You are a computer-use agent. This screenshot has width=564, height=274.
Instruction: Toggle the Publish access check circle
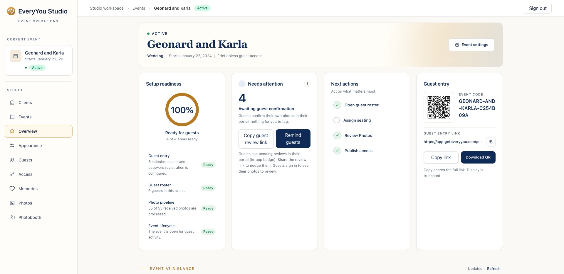337,151
